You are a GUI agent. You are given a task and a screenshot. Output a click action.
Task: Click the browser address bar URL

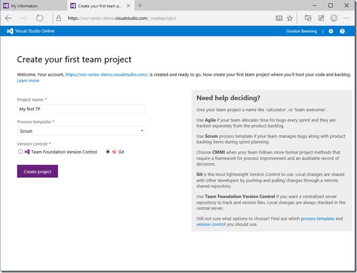122,18
